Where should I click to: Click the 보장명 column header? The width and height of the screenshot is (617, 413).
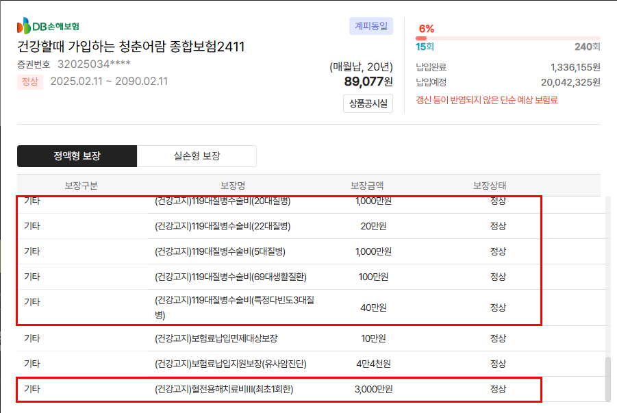click(x=233, y=186)
